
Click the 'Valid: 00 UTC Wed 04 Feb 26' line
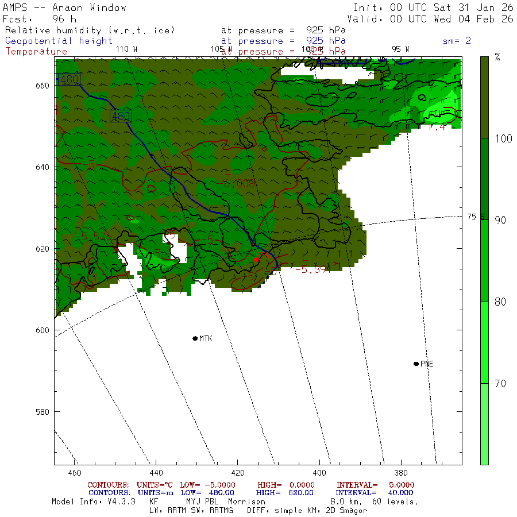(x=430, y=19)
